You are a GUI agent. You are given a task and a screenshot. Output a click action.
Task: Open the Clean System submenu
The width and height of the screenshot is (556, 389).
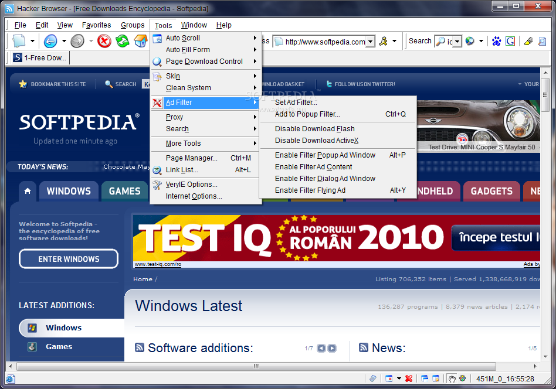[x=205, y=87]
